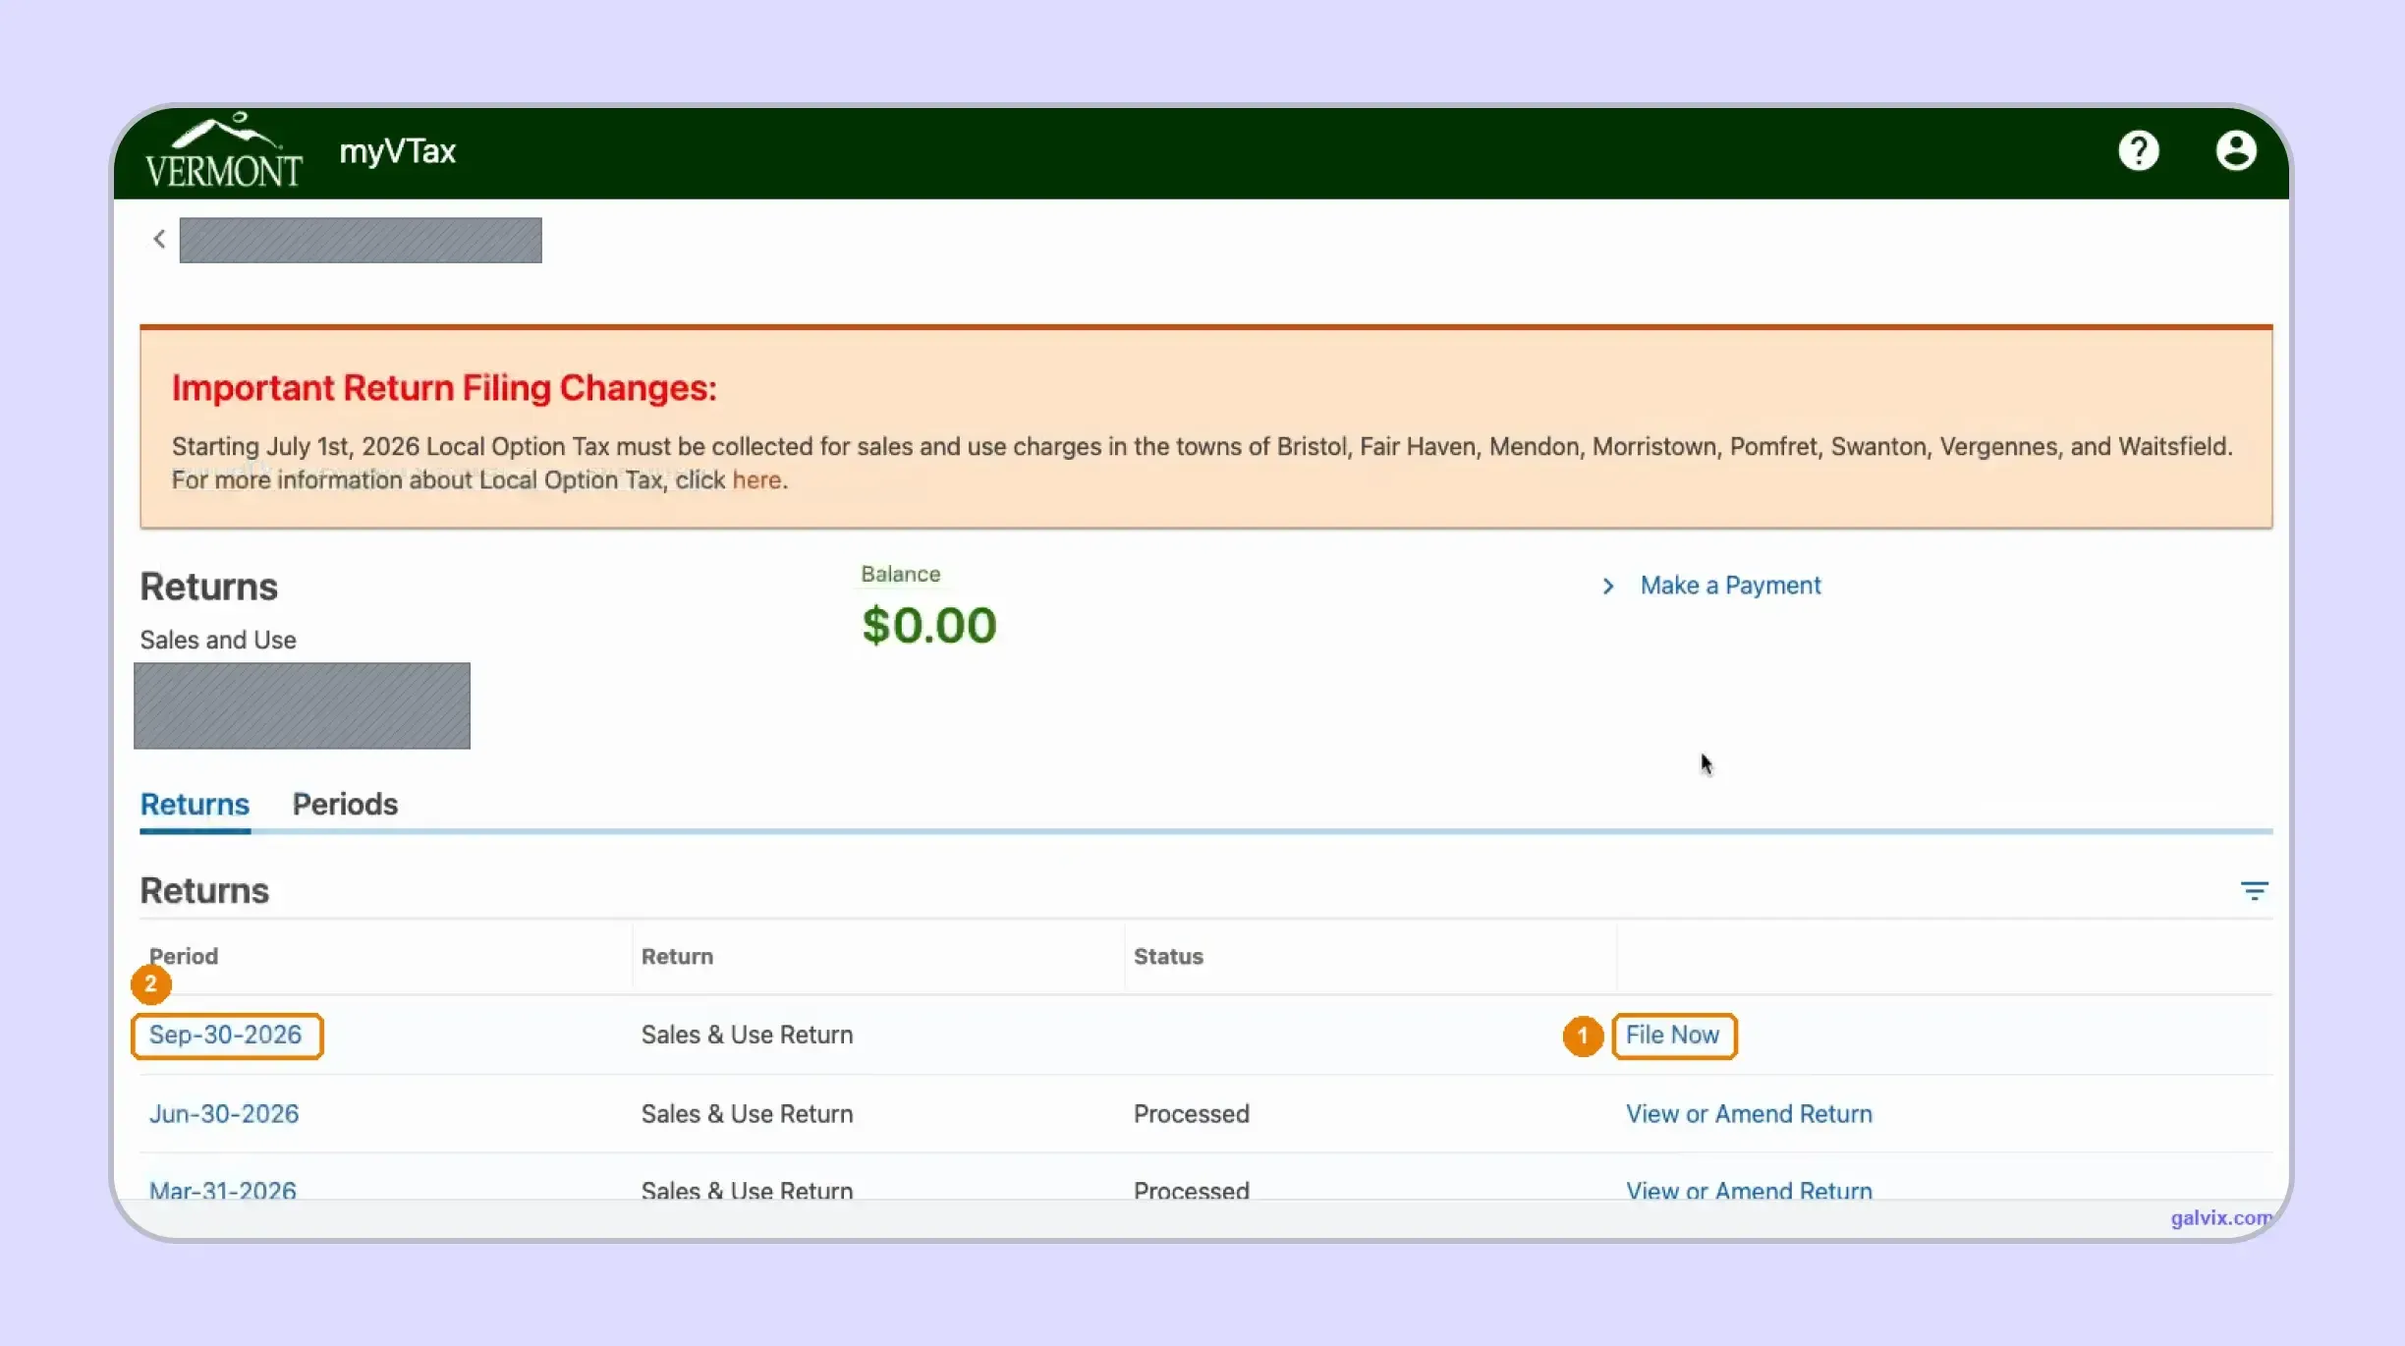Open the Sep-30-2026 period link

click(225, 1035)
